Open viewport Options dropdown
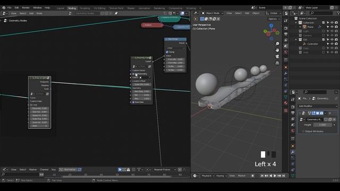Screen dimensions: 340x191 pos(274,19)
